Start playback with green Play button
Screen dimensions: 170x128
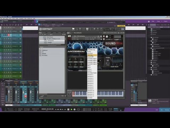(72, 110)
